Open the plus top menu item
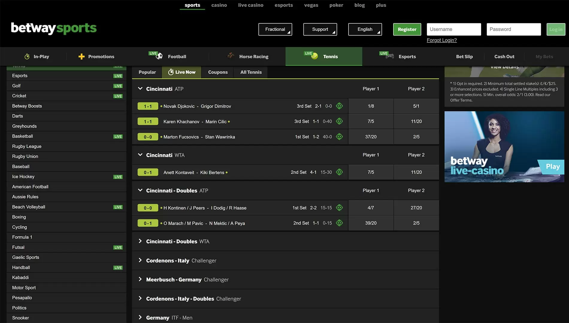Screen dimensions: 569x323 click(x=381, y=5)
